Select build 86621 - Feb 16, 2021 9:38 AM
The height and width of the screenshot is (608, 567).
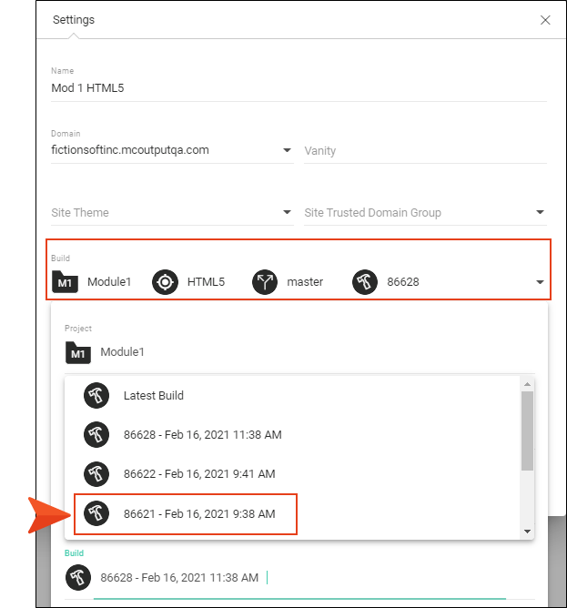tap(292, 513)
